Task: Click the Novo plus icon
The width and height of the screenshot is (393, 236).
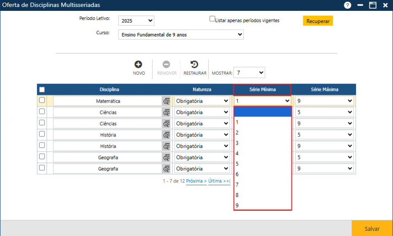Action: point(139,64)
